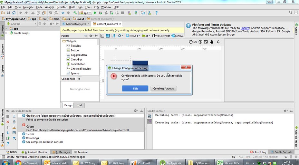Open the Palette gear settings dropdown
Image resolution: width=299 pixels, height=165 pixels.
coord(91,36)
